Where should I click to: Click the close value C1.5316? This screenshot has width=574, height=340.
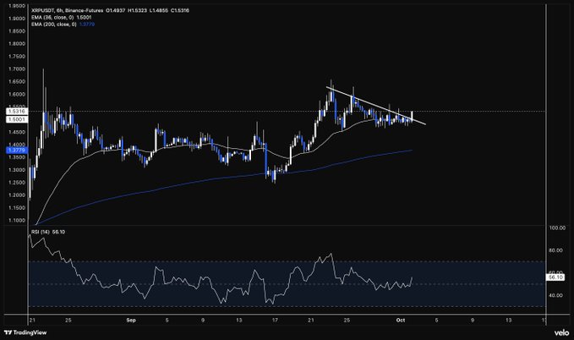click(x=180, y=10)
